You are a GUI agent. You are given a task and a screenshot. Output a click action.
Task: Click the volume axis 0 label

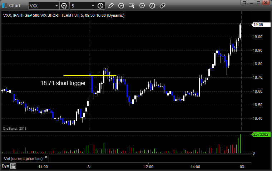click(254, 153)
